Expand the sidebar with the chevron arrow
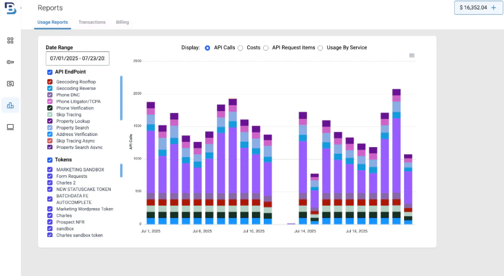Screen dimensions: 504x276 [21, 8]
